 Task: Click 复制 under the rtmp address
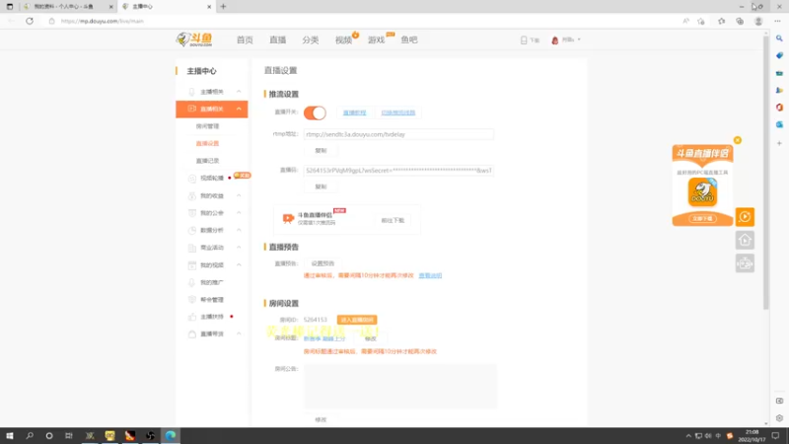click(321, 151)
